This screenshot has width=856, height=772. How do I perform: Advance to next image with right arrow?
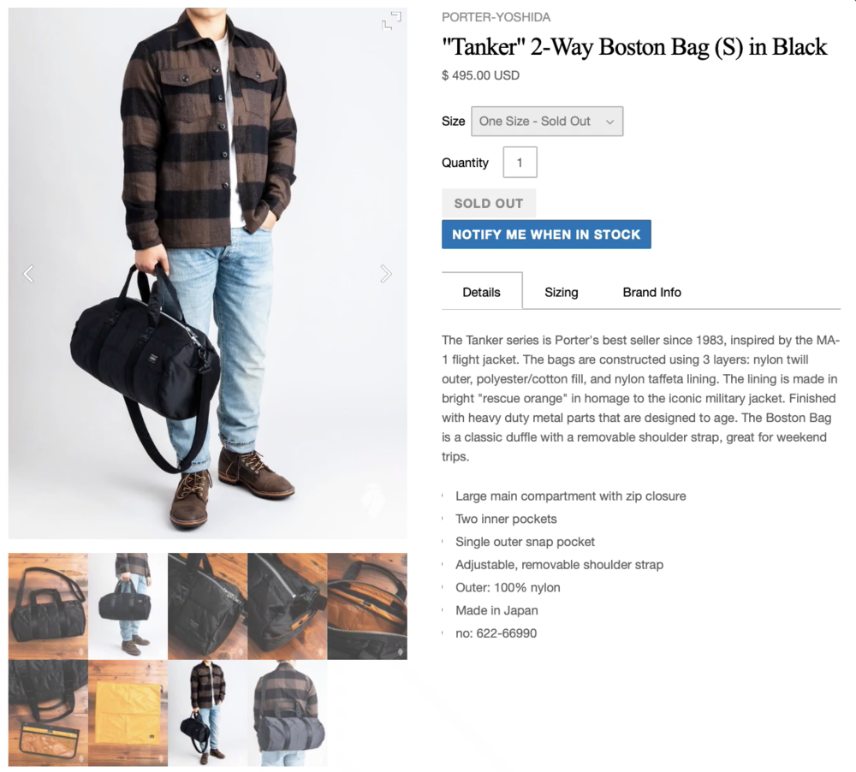point(386,274)
